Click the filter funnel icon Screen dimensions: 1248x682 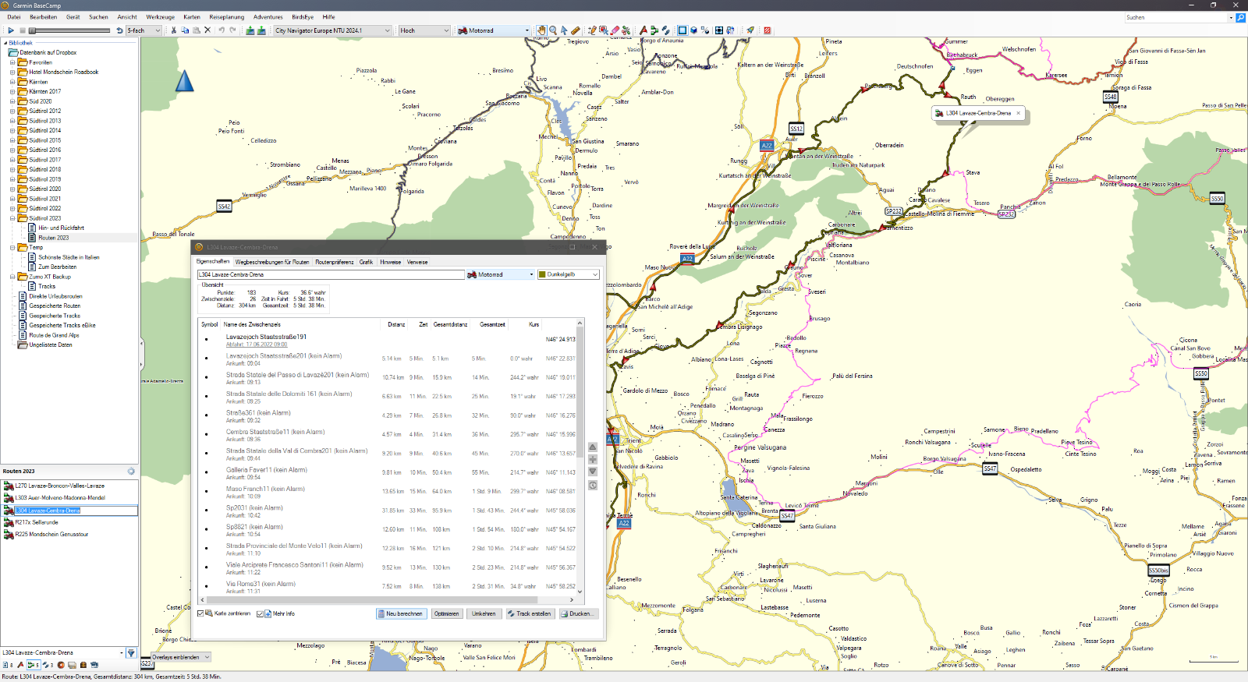(x=131, y=652)
